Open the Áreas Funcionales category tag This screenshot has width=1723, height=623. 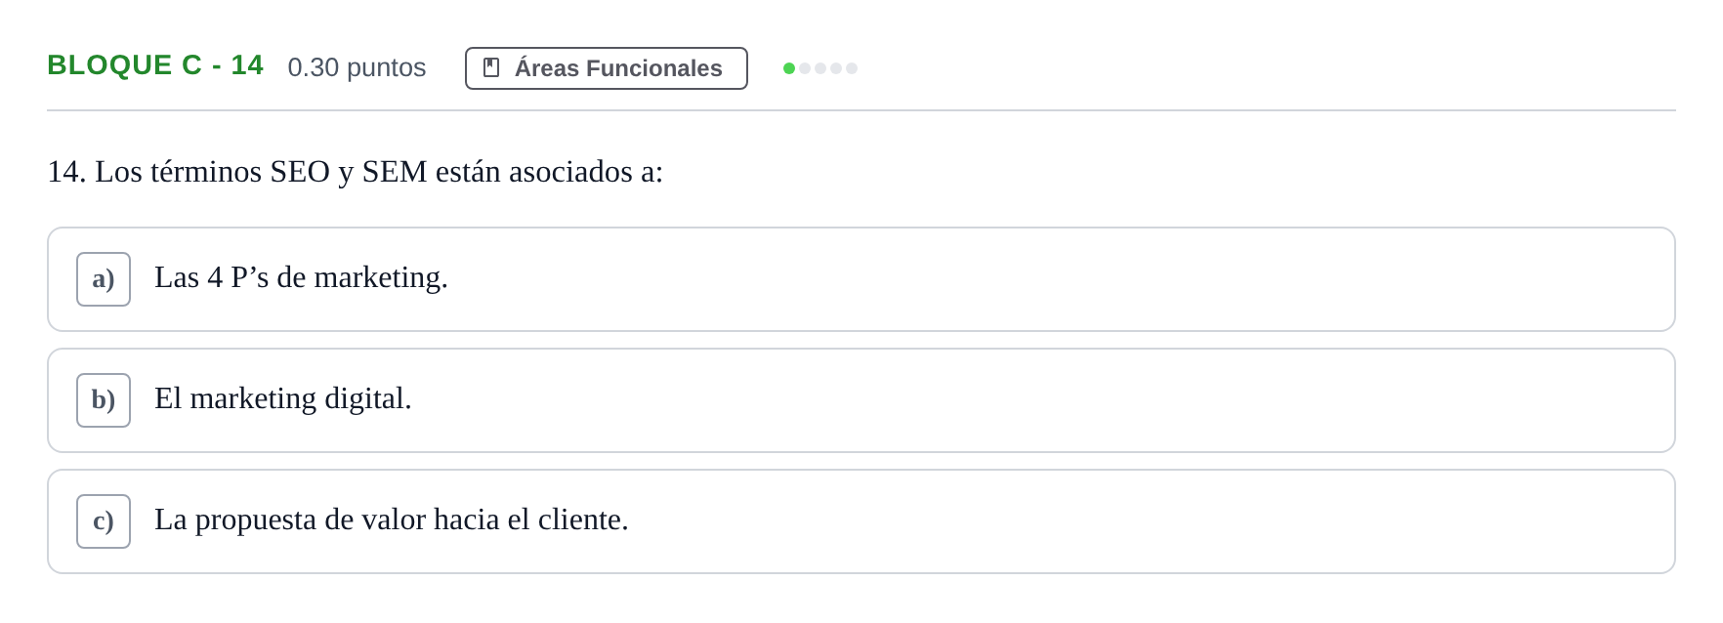tap(607, 68)
